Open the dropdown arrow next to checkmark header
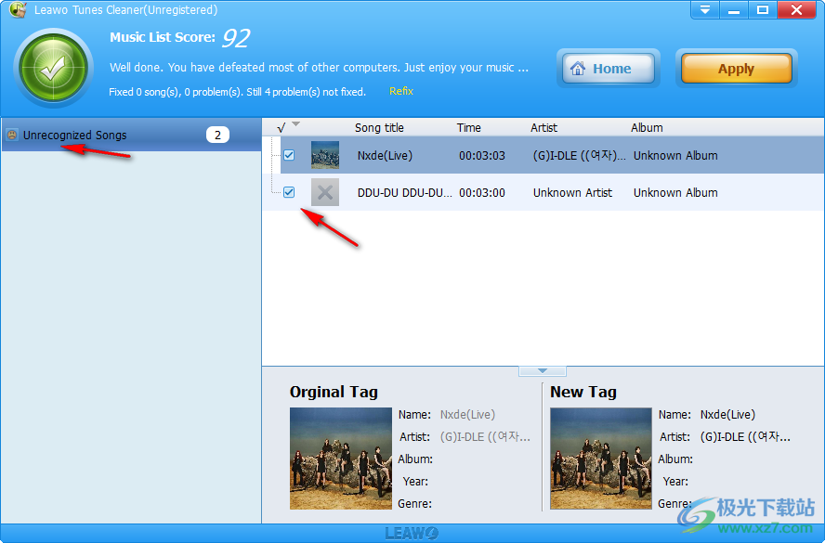The width and height of the screenshot is (825, 543). click(x=295, y=124)
